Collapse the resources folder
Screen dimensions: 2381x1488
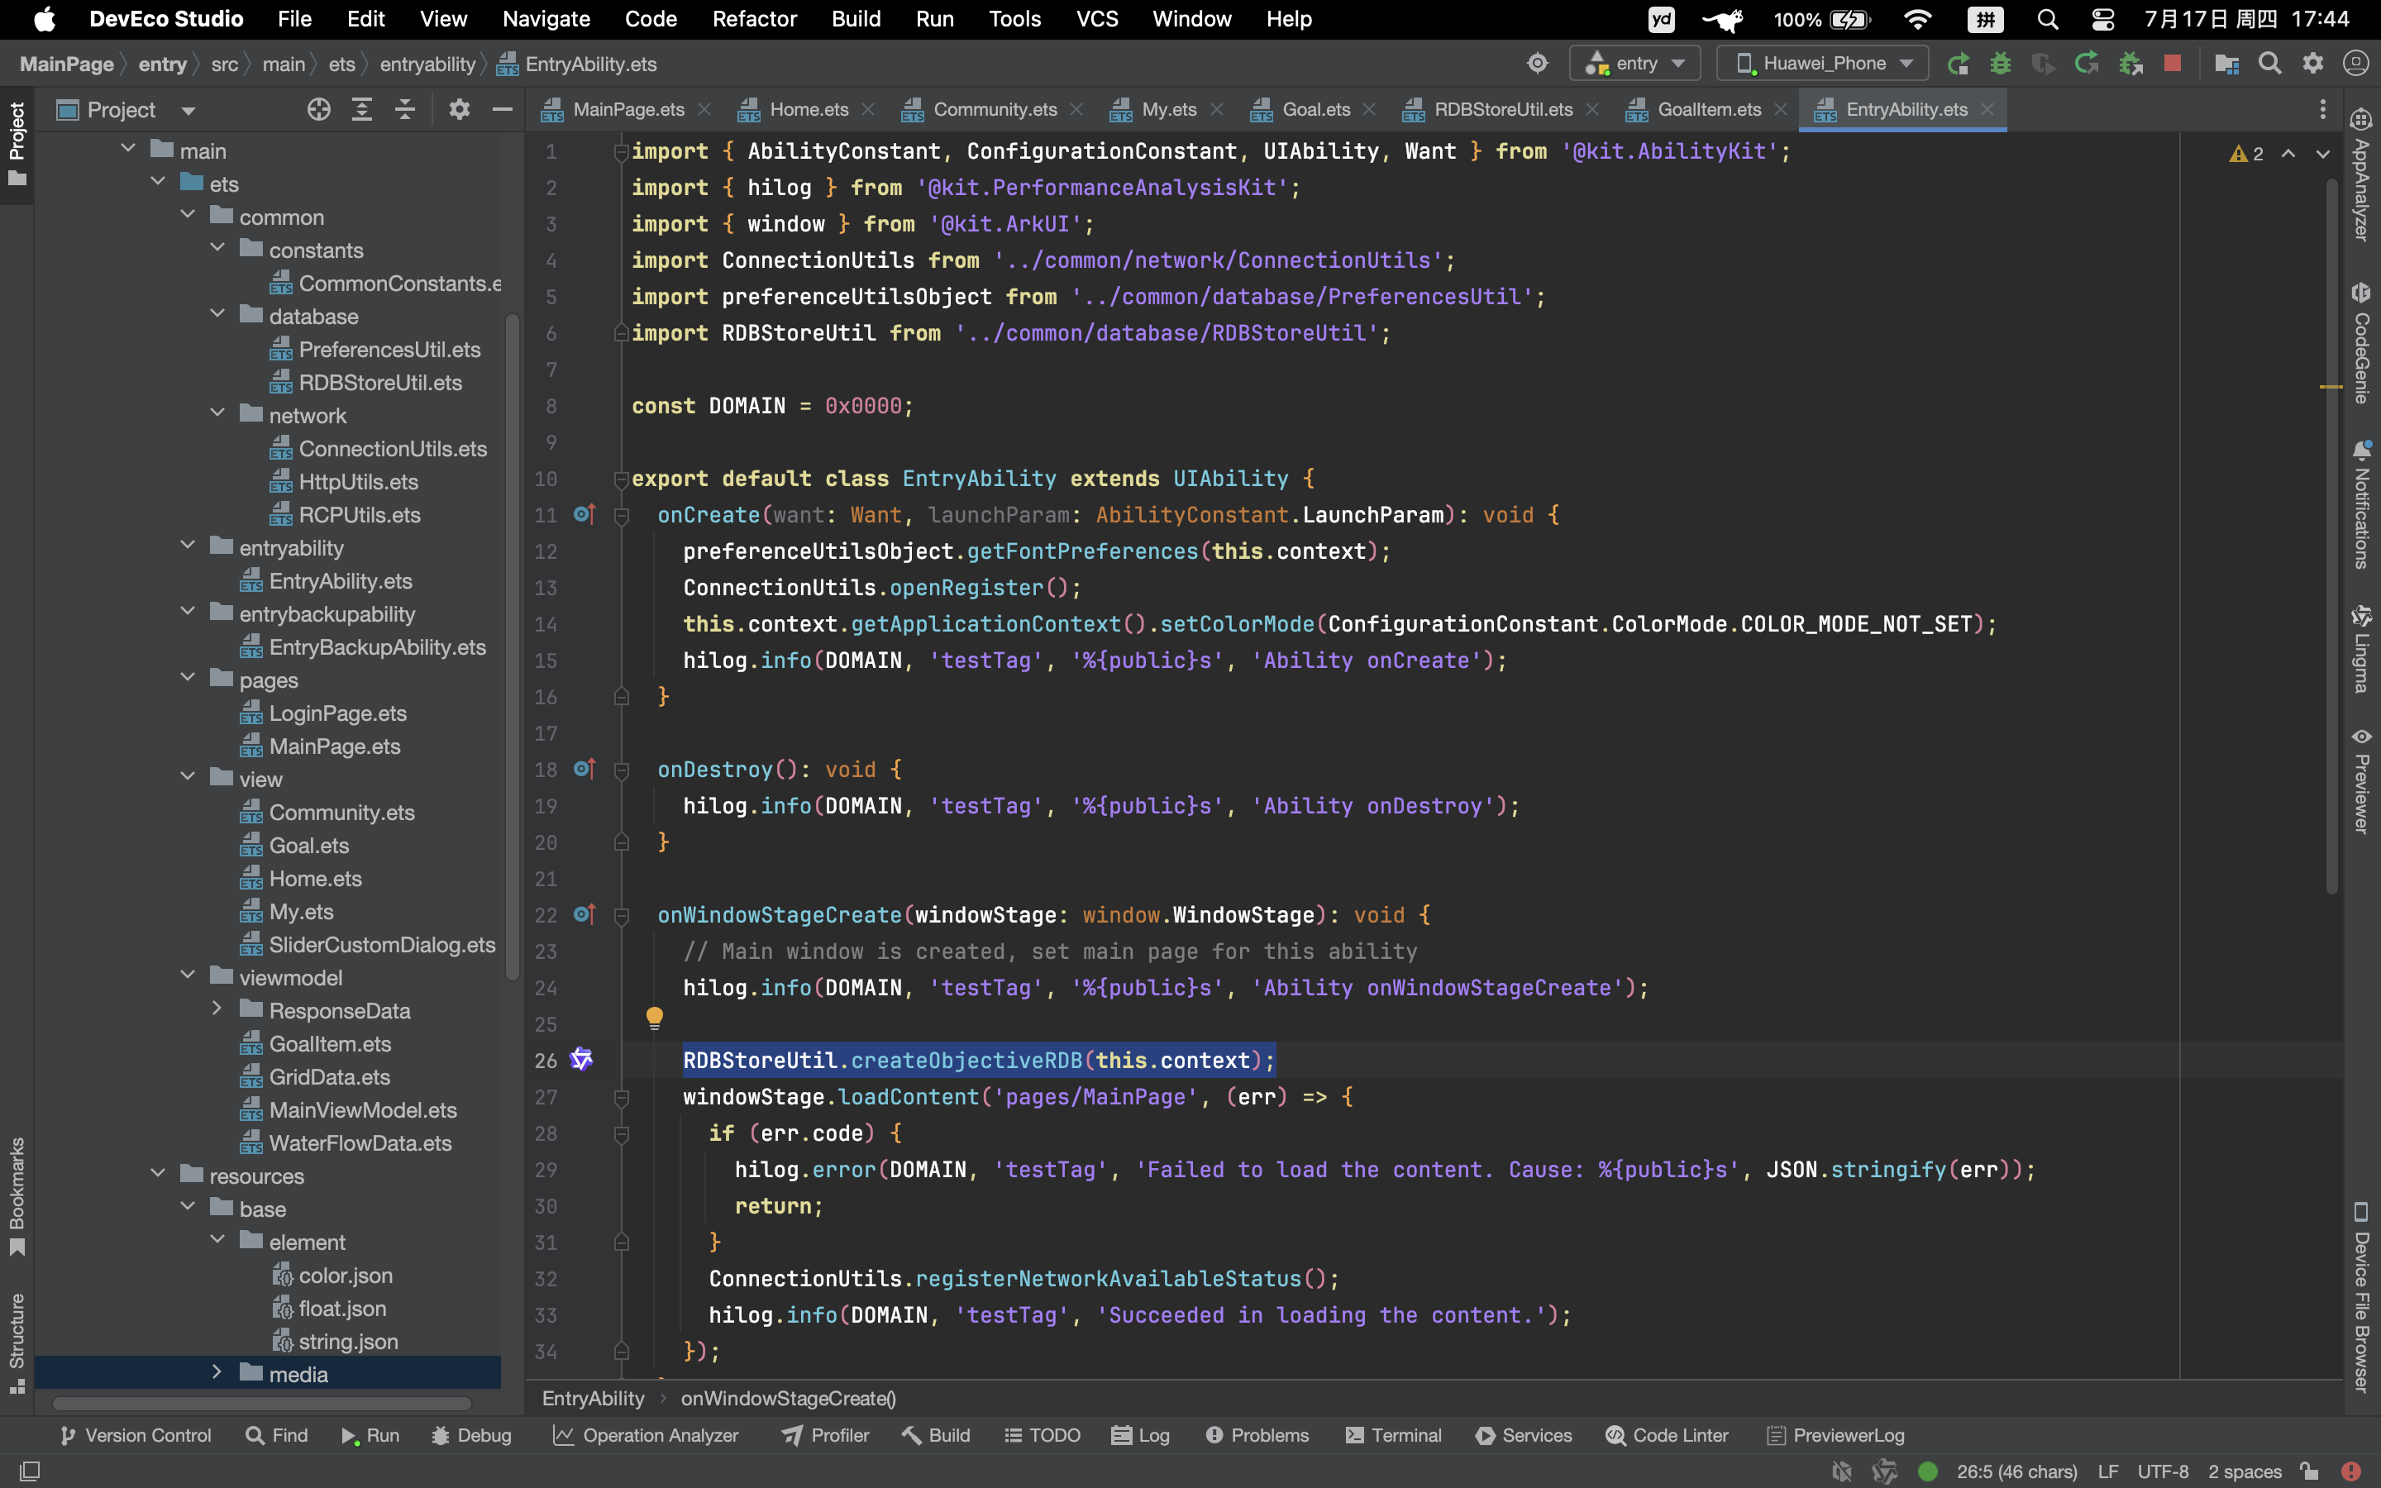click(x=159, y=1175)
